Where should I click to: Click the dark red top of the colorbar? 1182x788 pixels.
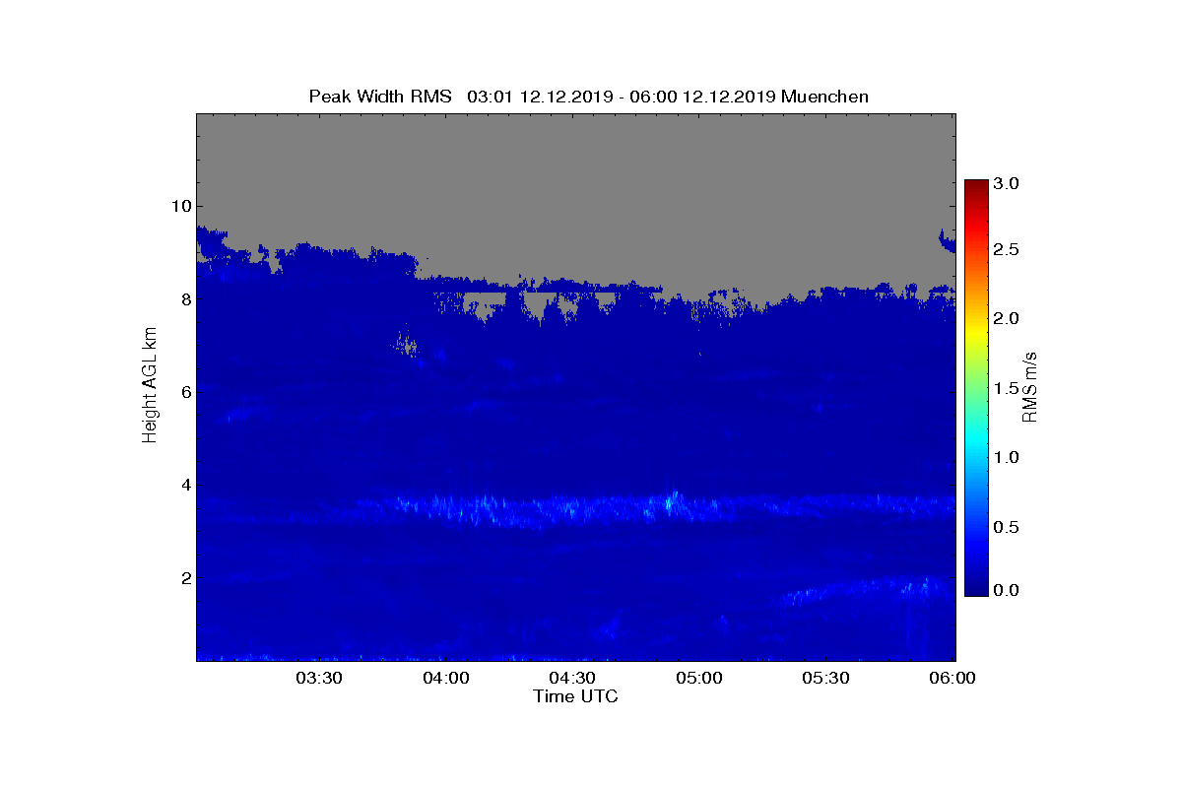coord(976,185)
